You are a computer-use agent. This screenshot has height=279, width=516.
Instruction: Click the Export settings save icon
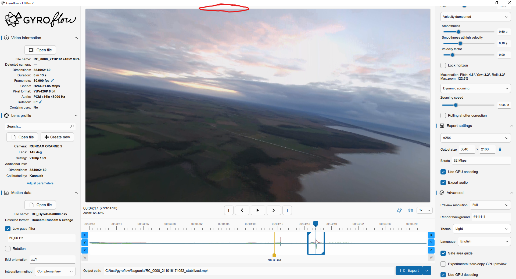pos(442,126)
